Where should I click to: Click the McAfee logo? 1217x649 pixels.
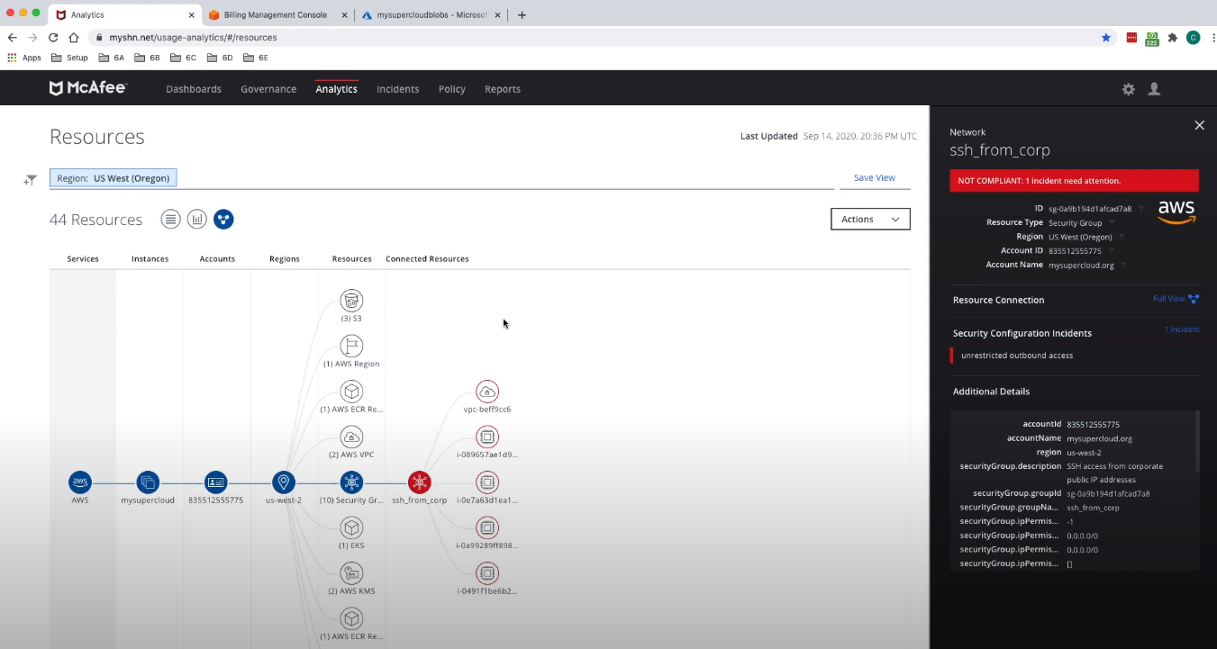[x=88, y=88]
